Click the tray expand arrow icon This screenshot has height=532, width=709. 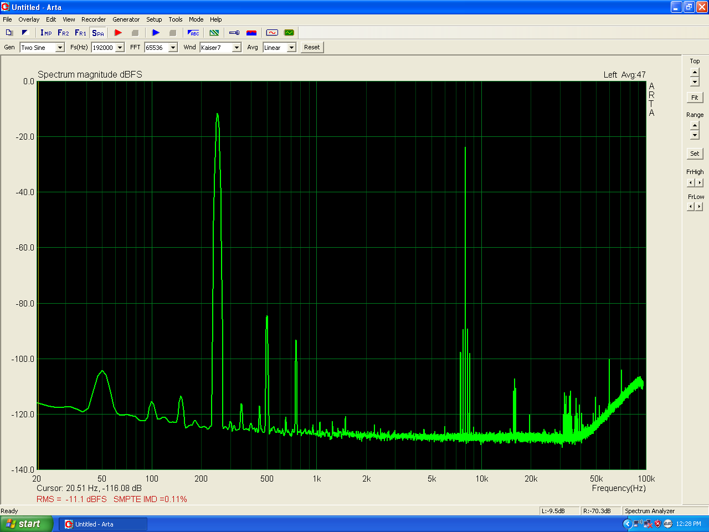click(628, 524)
